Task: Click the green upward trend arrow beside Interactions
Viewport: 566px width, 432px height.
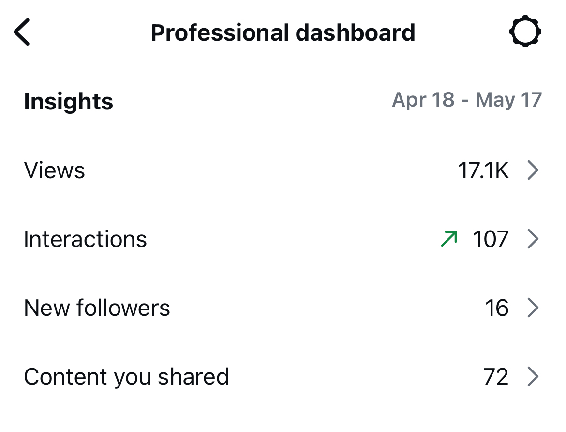Action: tap(447, 238)
